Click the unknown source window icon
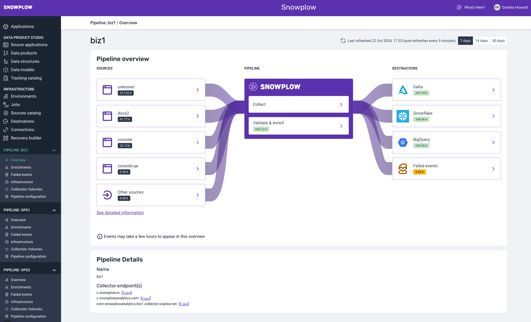The width and height of the screenshot is (531, 322). coord(107,90)
